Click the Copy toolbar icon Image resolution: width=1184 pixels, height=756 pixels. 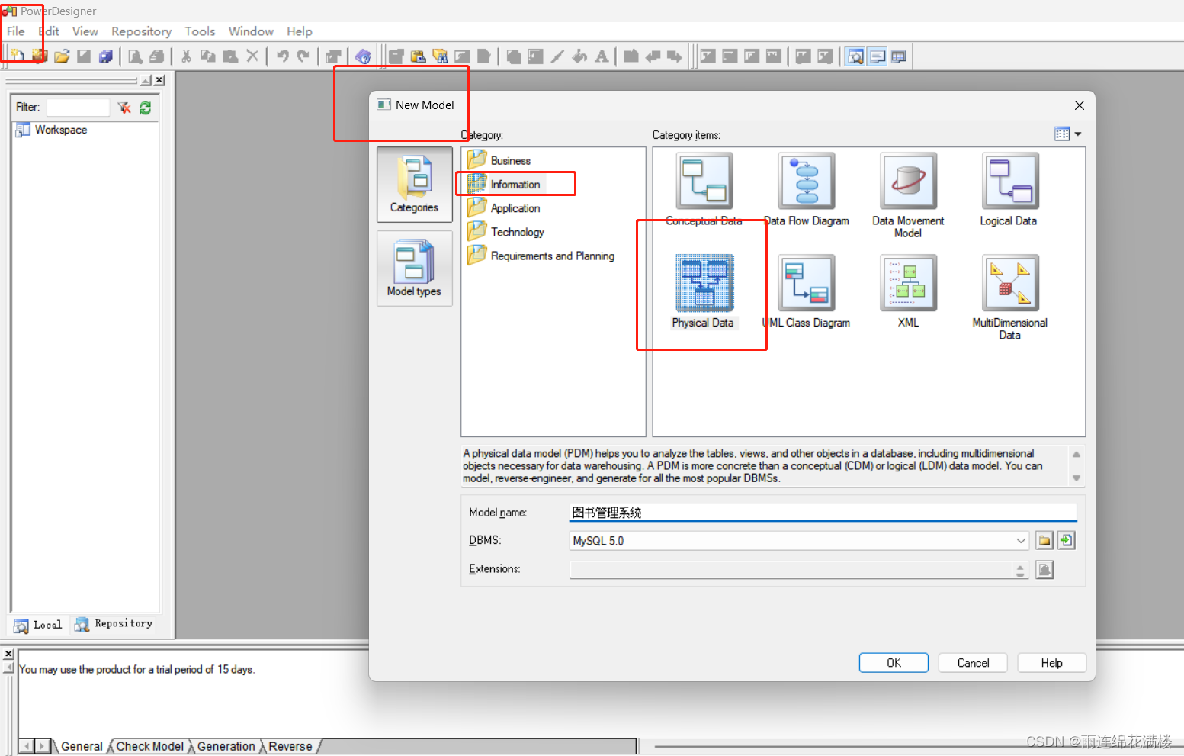[208, 56]
